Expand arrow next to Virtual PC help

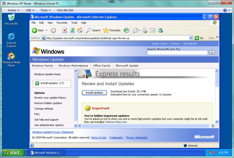point(229,10)
